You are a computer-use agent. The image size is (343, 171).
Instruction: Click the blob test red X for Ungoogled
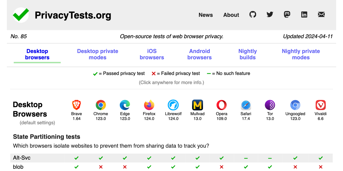295,167
